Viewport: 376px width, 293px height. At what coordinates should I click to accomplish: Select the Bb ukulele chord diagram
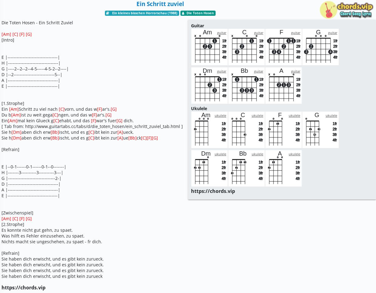coord(247,168)
